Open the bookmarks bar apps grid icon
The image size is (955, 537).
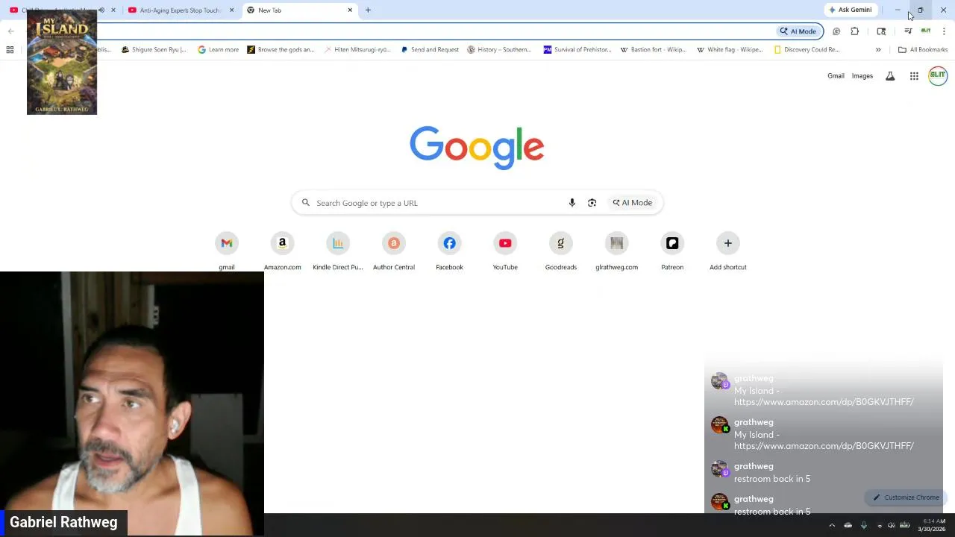pos(10,50)
